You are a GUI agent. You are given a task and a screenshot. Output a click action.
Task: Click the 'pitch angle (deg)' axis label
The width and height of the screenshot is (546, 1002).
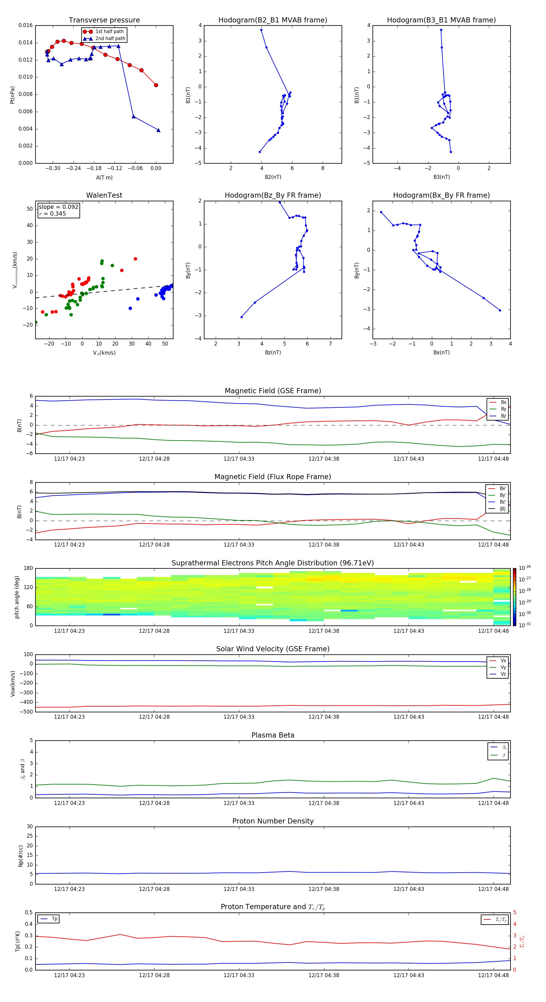click(x=17, y=597)
